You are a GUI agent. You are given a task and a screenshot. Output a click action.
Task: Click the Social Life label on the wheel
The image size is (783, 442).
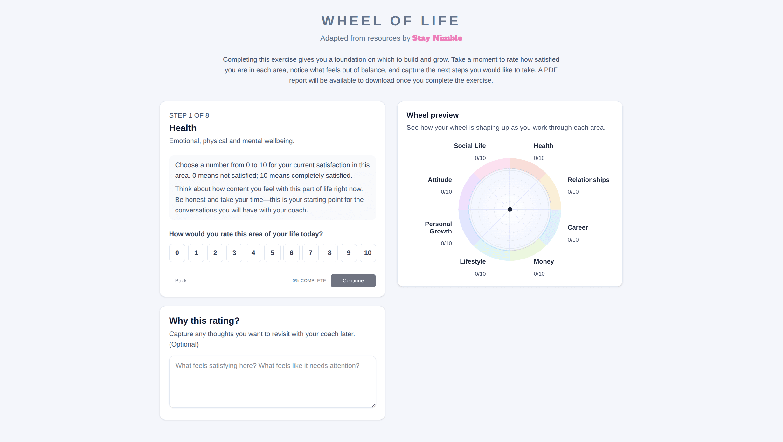point(470,146)
